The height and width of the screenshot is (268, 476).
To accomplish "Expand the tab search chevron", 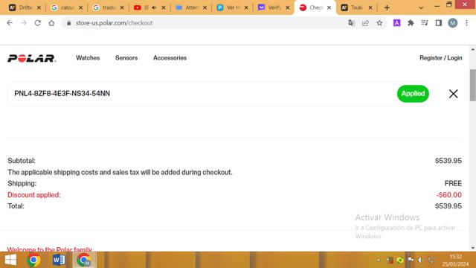I will [421, 7].
